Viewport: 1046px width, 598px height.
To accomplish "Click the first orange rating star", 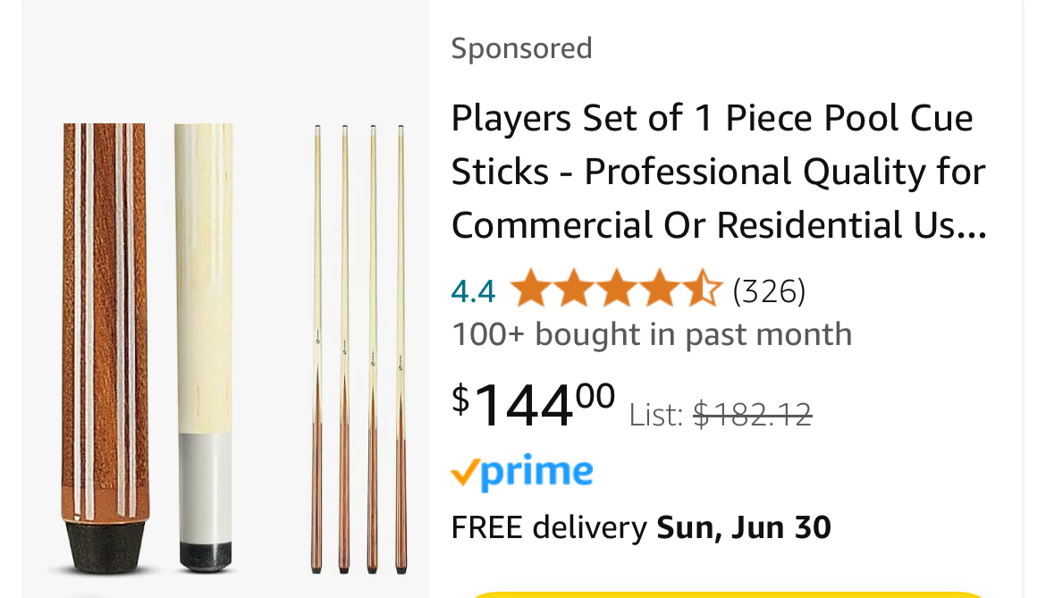I will pos(528,290).
